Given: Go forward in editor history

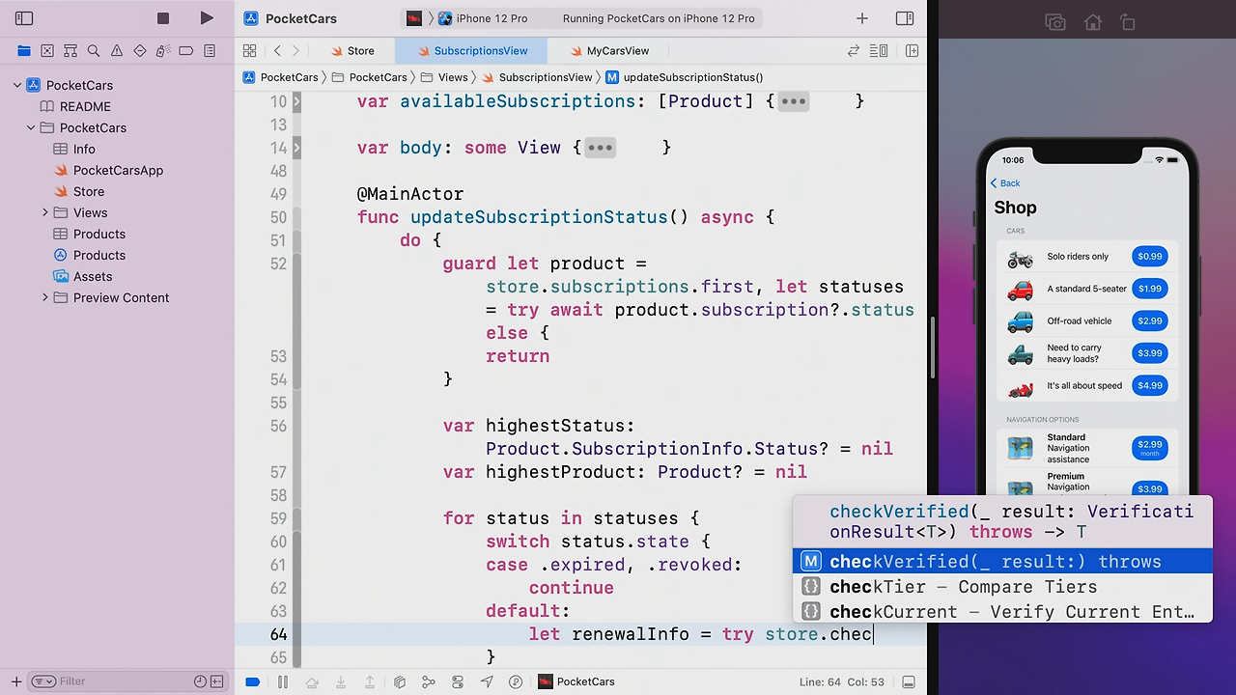Looking at the screenshot, I should pyautogui.click(x=295, y=50).
